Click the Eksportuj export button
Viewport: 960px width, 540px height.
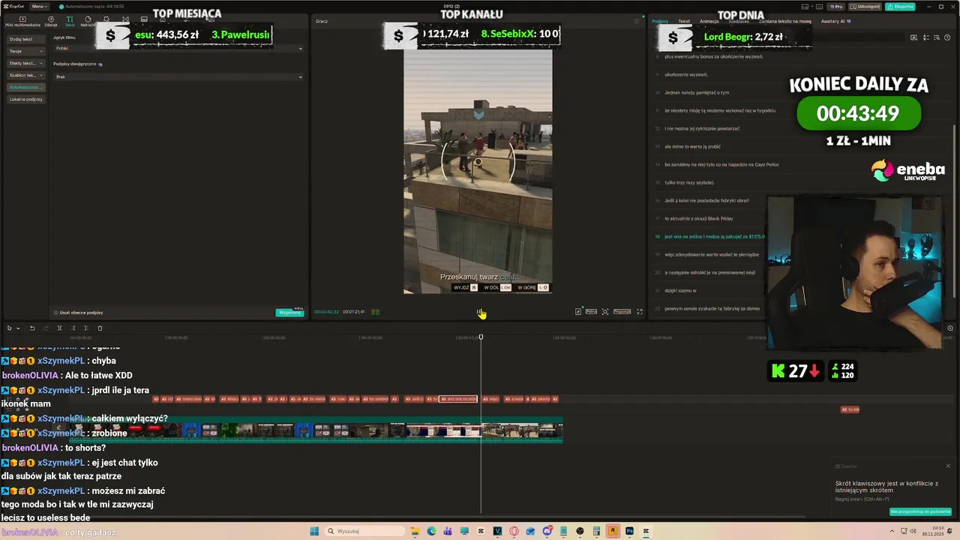tap(901, 7)
